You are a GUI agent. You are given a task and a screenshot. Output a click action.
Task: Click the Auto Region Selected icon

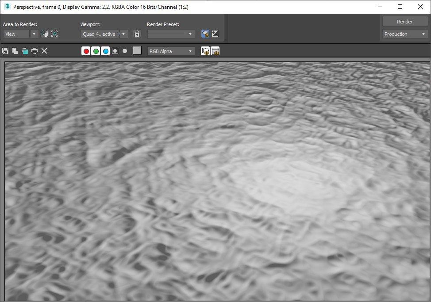54,34
